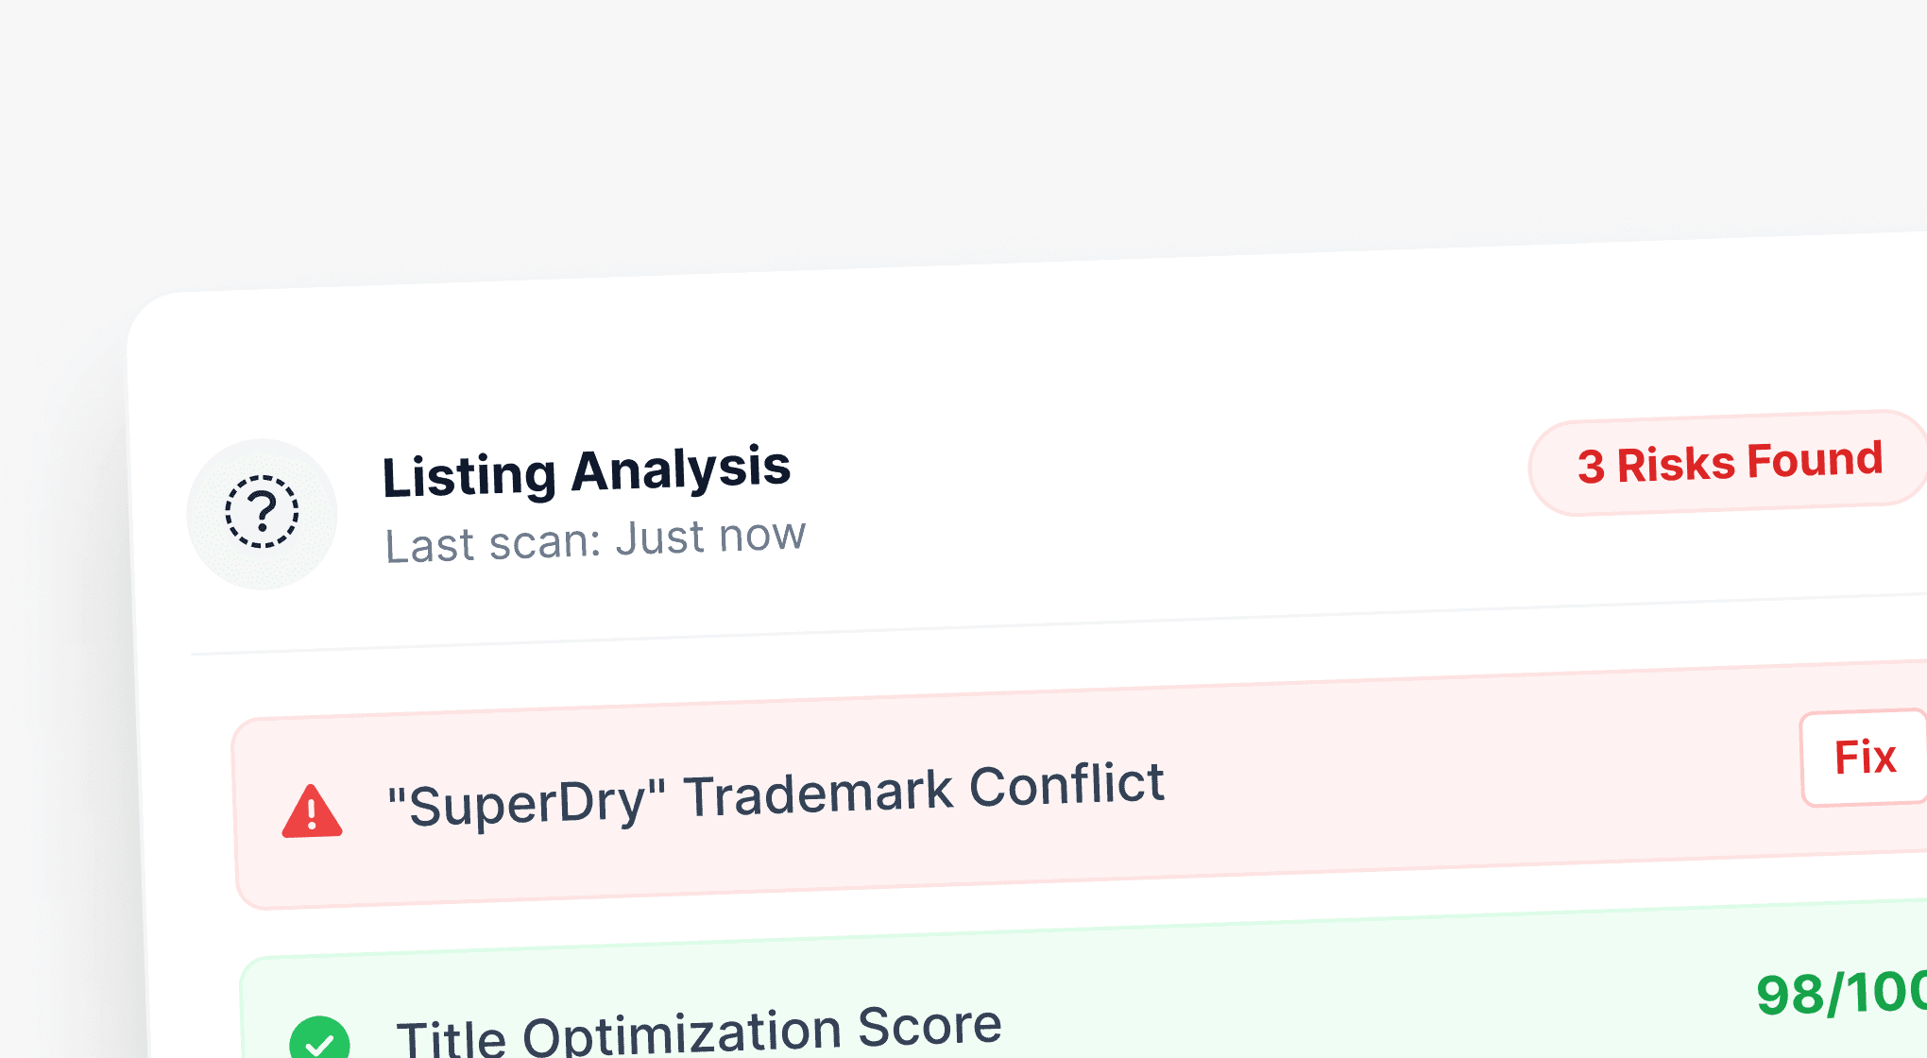Screen dimensions: 1927x1058
Task: Open the 3 Risks Found badge
Action: 1729,463
